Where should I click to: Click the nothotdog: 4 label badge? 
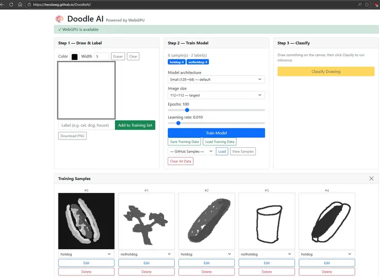pyautogui.click(x=198, y=62)
